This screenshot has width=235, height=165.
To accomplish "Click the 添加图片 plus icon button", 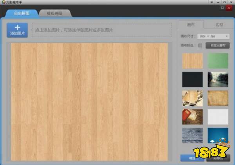I will click(17, 30).
